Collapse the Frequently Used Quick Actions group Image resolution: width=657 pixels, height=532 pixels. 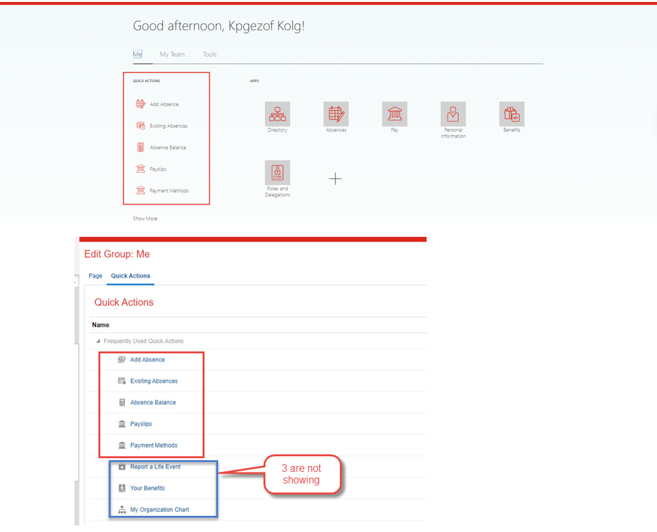point(98,341)
